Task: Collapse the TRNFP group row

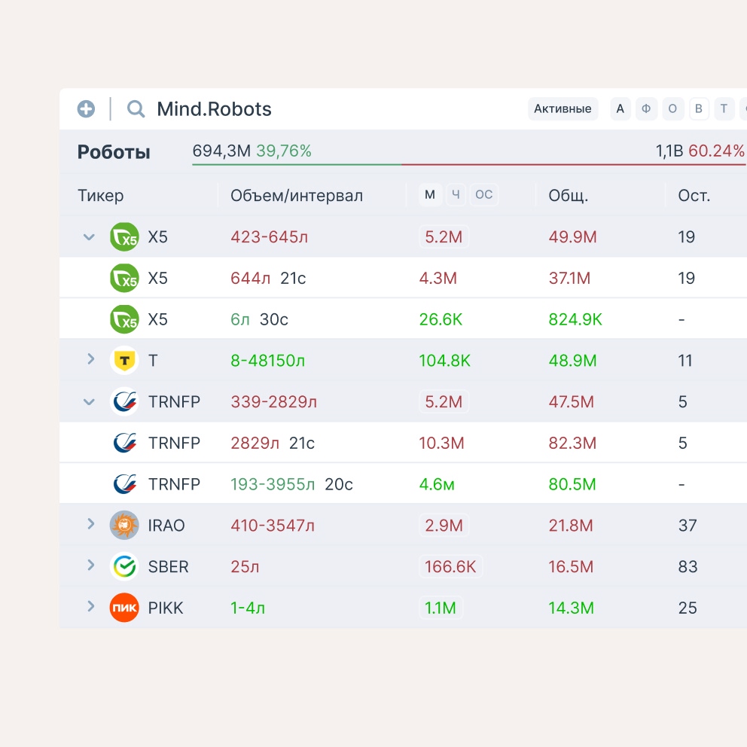Action: 89,401
